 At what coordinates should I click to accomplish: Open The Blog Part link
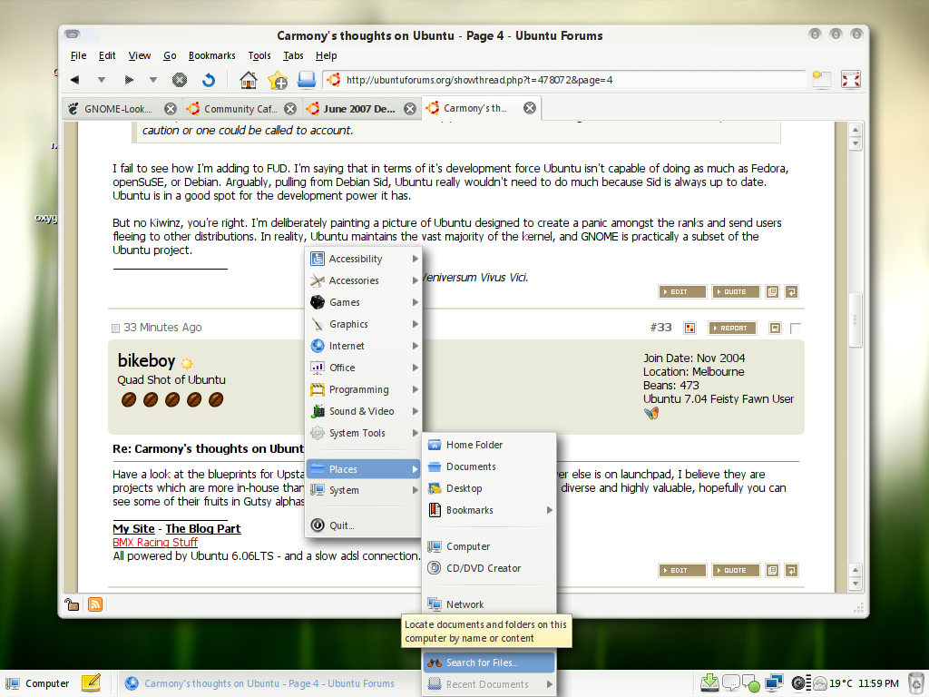pos(203,528)
